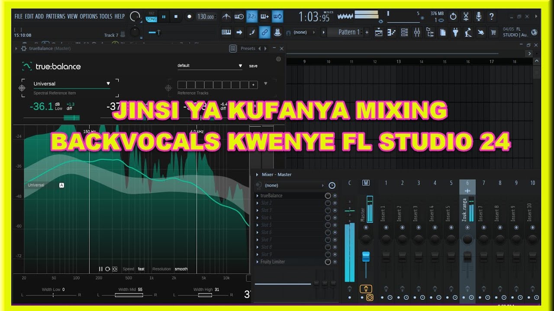The image size is (554, 311).
Task: Click the target icon beside Spectral Reference Item
Action: pyautogui.click(x=22, y=88)
